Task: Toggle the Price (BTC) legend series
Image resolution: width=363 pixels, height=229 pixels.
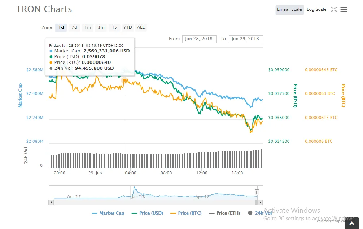Action: [186, 213]
